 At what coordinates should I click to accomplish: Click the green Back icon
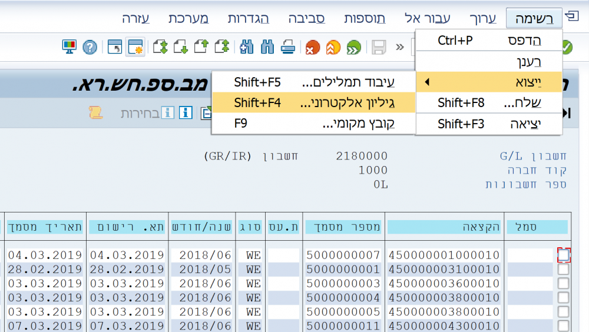pyautogui.click(x=353, y=48)
